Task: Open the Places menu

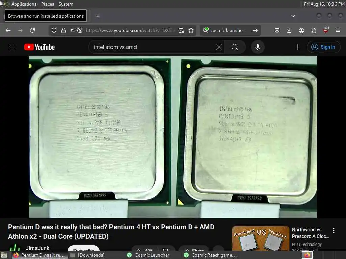Action: click(47, 4)
